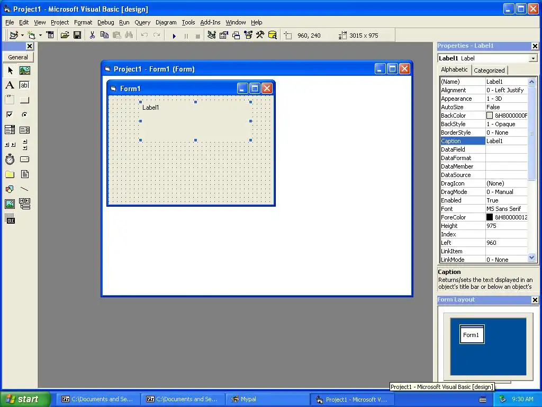The width and height of the screenshot is (542, 407).
Task: Select the Pointer tool in toolbox
Action: [10, 70]
